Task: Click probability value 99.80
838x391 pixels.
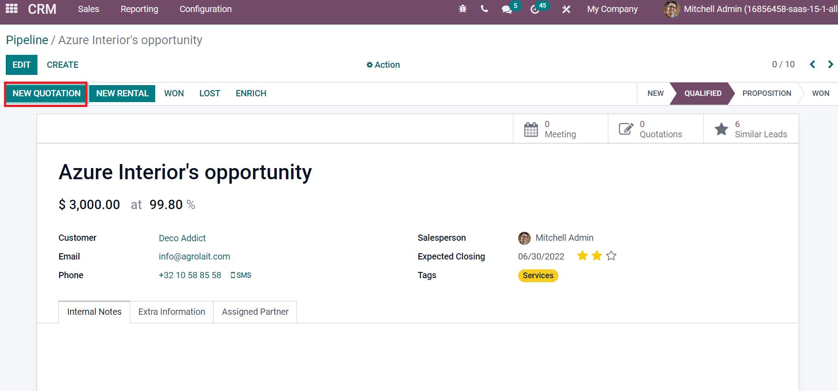Action: click(166, 205)
